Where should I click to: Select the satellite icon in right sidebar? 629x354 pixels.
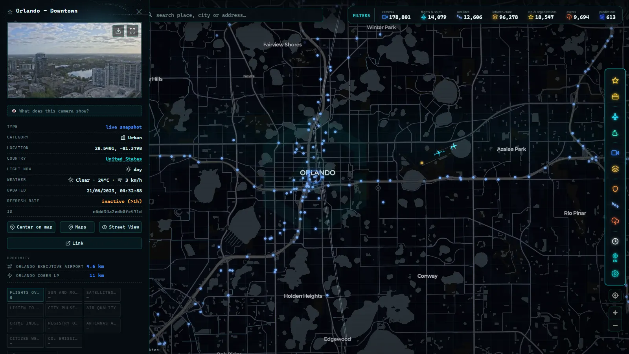[615, 205]
